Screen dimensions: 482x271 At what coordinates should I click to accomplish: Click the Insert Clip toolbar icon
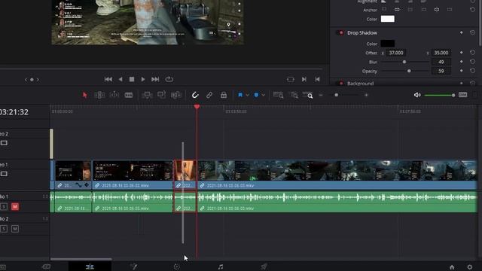click(148, 95)
